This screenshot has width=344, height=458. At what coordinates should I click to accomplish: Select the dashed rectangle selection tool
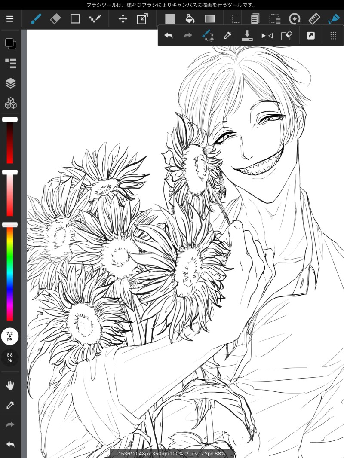click(236, 19)
